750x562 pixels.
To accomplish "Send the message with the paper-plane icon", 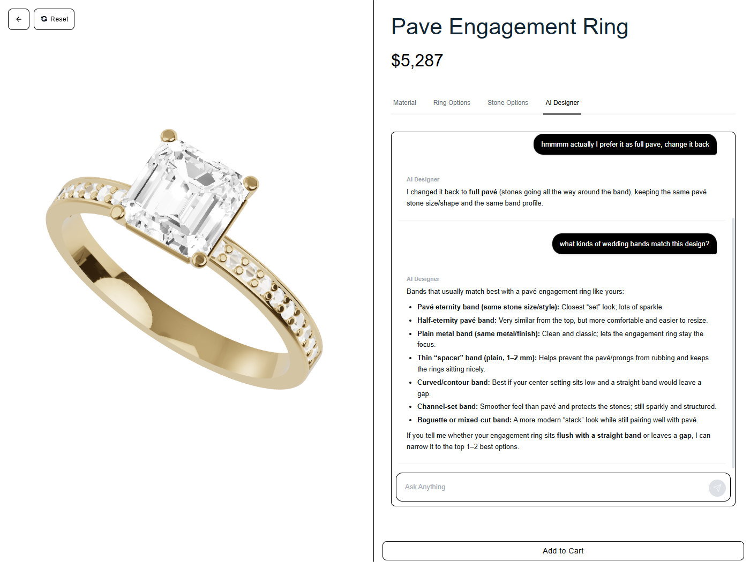I will 717,488.
